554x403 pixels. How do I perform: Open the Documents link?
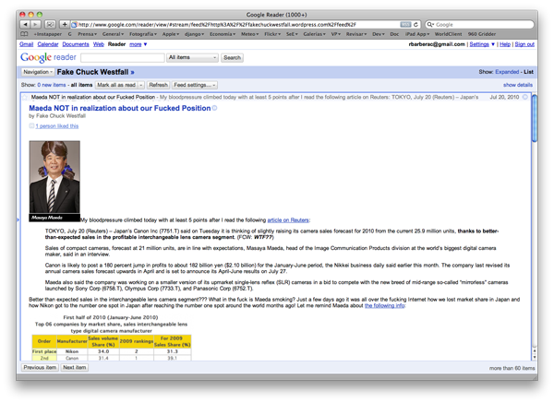pyautogui.click(x=76, y=44)
